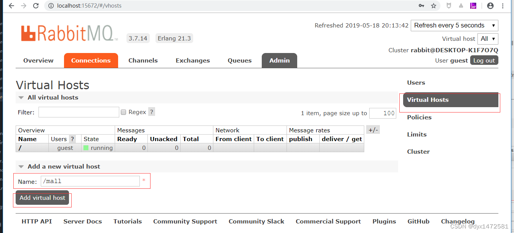Open the Tutorials footer link

(128, 222)
